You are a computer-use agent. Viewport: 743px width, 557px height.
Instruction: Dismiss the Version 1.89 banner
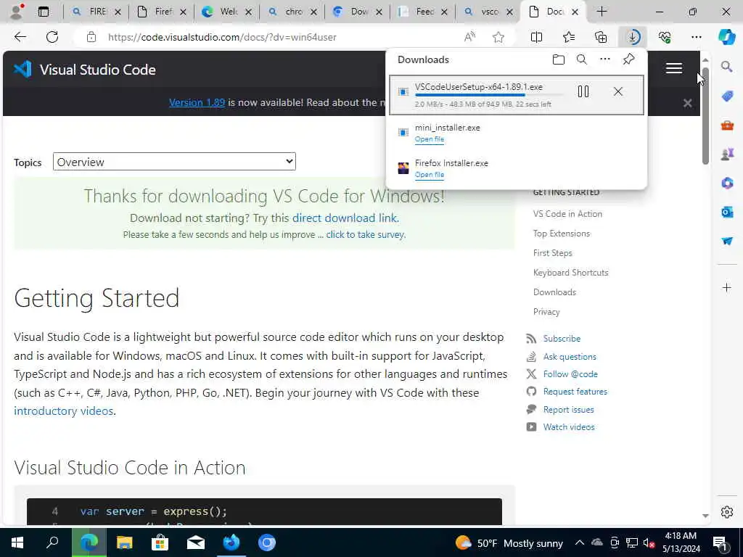tap(688, 103)
